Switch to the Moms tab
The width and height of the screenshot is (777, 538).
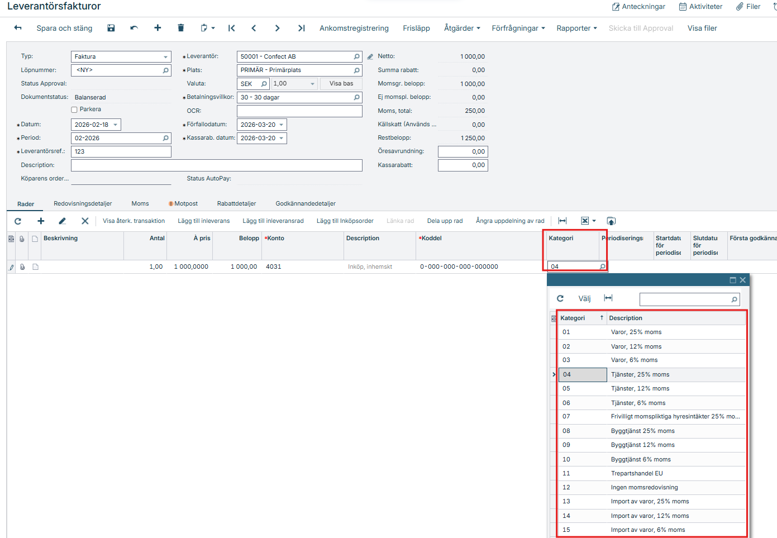click(x=140, y=203)
